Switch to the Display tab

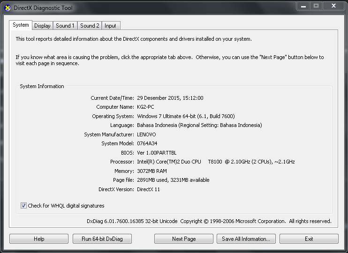tap(42, 26)
